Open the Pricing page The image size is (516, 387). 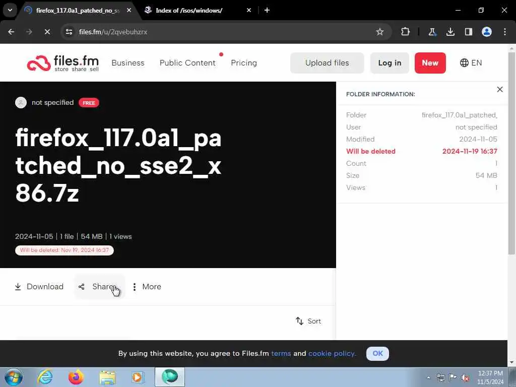pos(244,63)
